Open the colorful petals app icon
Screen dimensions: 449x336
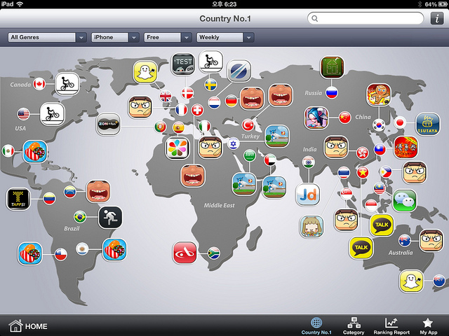click(177, 148)
